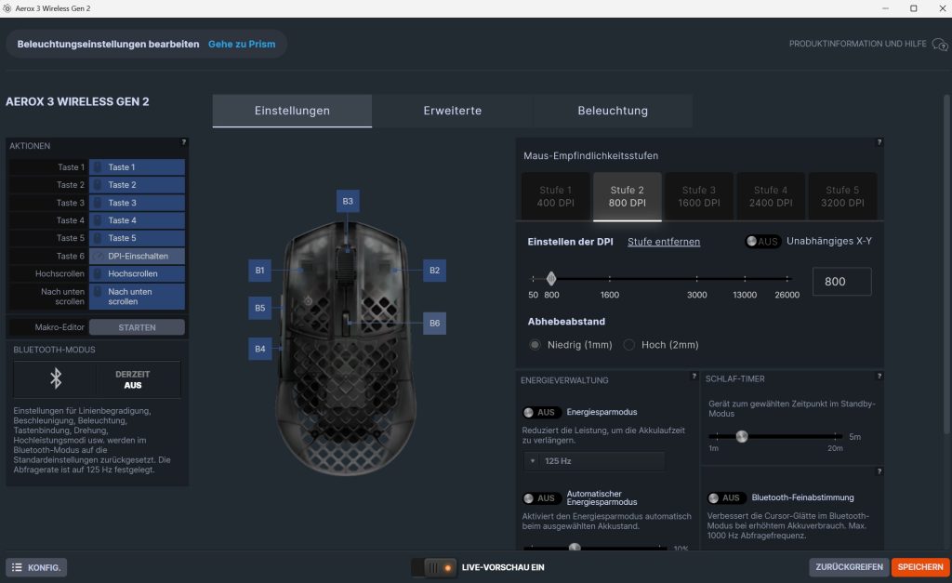952x583 pixels.
Task: Open product information help icon
Action: coord(939,45)
